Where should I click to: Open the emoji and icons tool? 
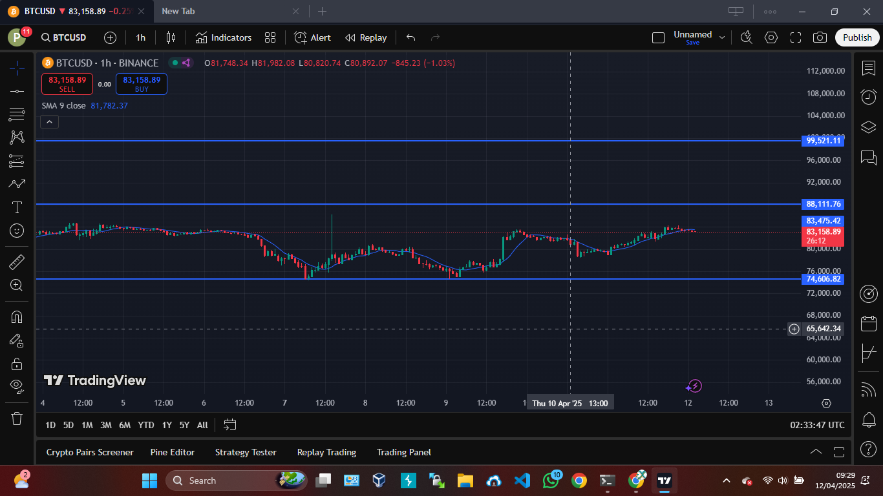(x=17, y=231)
